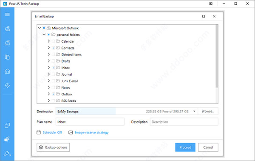Viewport: 255px width, 161px height.
Task: Check the Notes checkbox
Action: (x=53, y=87)
